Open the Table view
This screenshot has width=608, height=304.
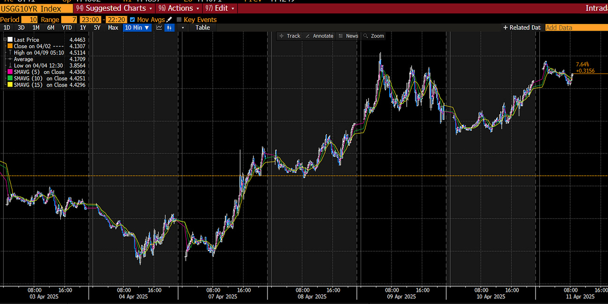click(x=203, y=28)
